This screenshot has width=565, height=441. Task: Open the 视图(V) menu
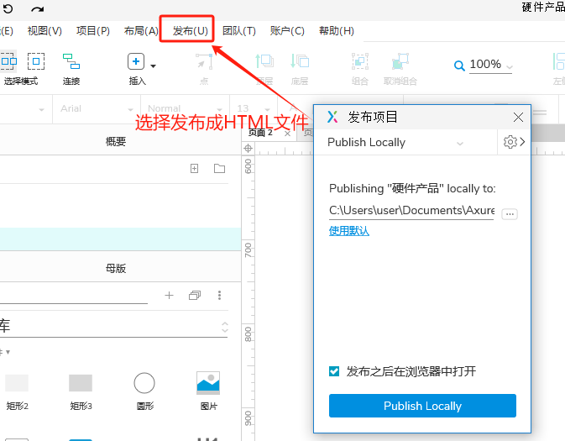[44, 31]
